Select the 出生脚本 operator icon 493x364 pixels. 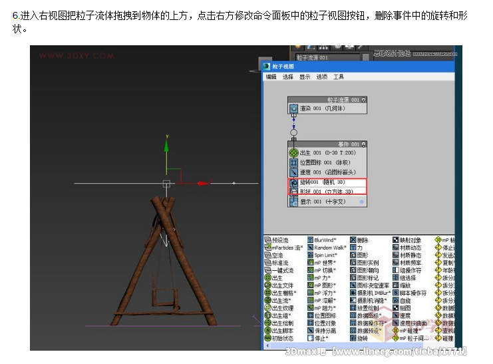click(267, 331)
